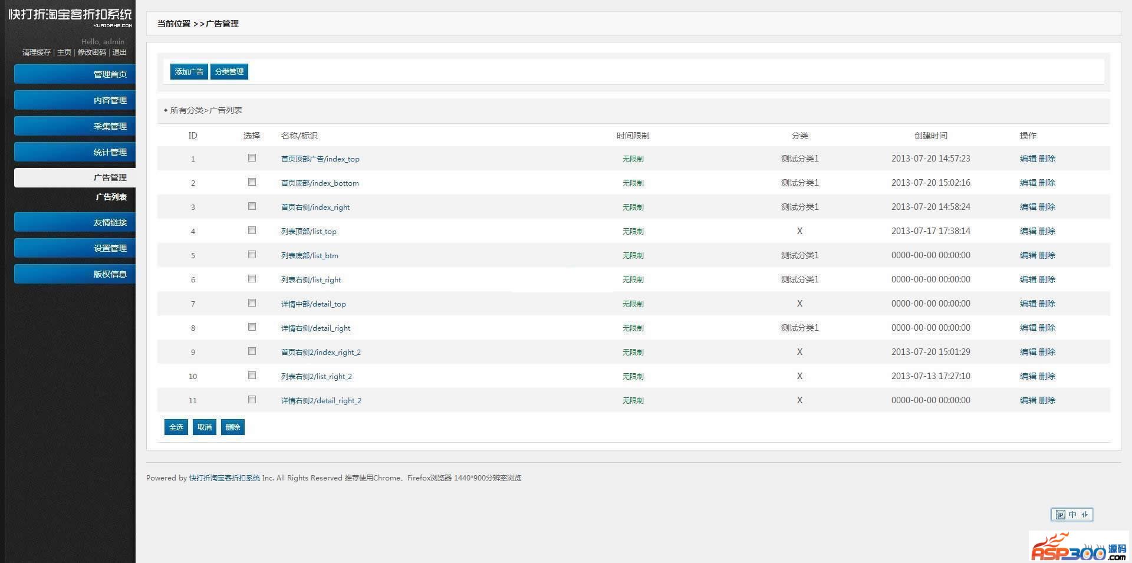This screenshot has height=563, width=1132.
Task: Check the checkbox for 首页顶部广告 row
Action: [x=252, y=158]
